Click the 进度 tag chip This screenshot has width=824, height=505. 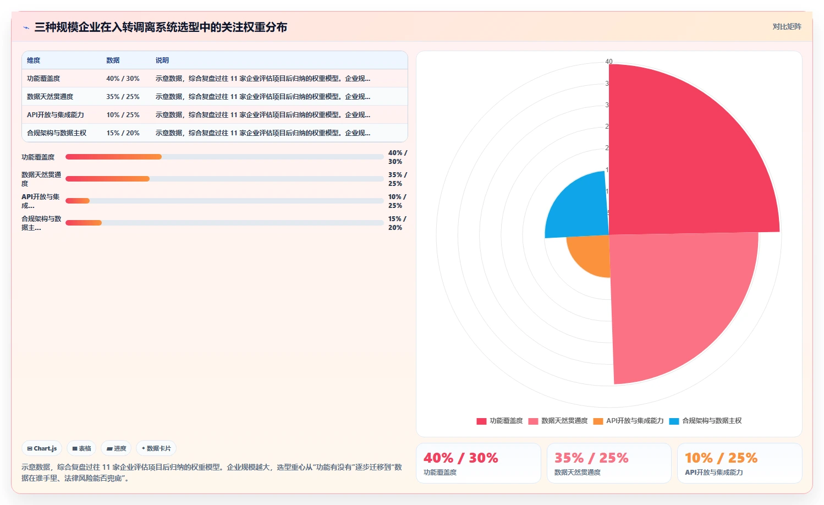click(116, 448)
